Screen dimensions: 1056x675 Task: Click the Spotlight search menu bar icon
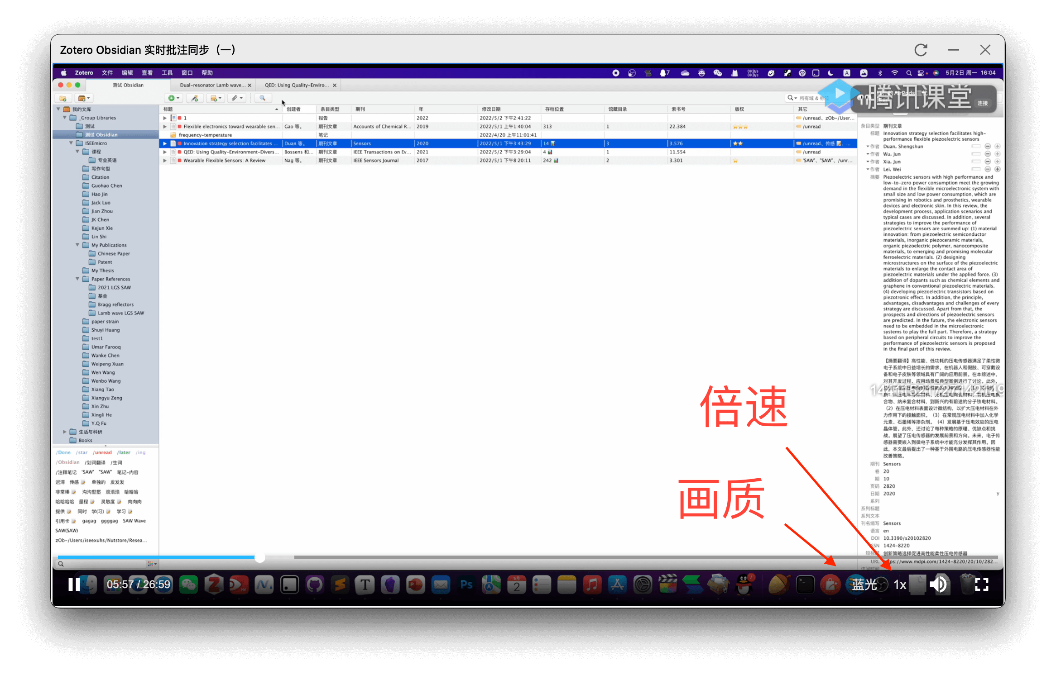coord(908,73)
